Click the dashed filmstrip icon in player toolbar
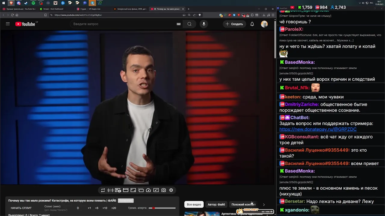The width and height of the screenshot is (385, 216). pos(141,190)
